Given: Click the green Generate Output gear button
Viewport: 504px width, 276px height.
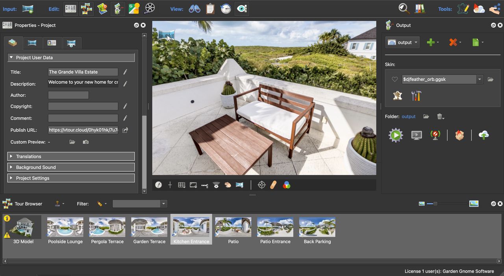Looking at the screenshot, I should pos(396,135).
